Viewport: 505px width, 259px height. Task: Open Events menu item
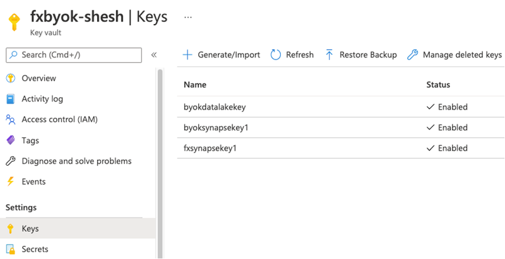point(33,181)
